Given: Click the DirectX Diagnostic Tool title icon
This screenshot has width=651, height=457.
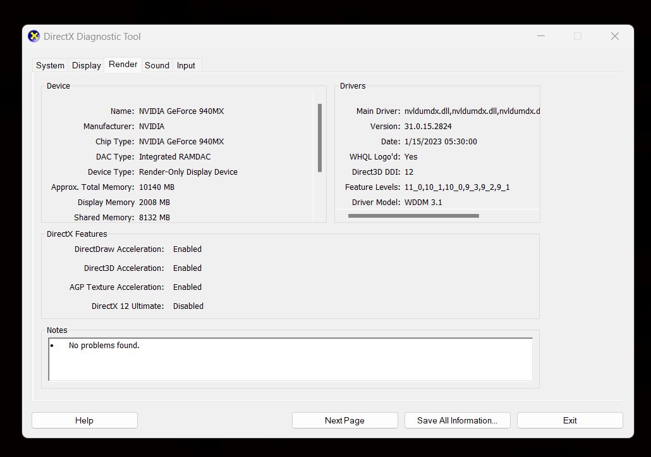Looking at the screenshot, I should (33, 36).
